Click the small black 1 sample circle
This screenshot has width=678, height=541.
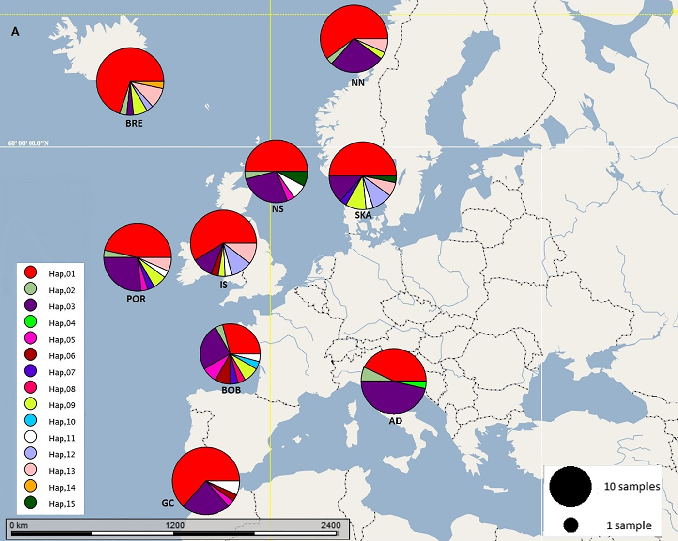pos(571,525)
